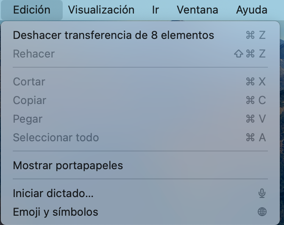Select Seleccionar todo
This screenshot has height=225, width=284.
(140, 137)
